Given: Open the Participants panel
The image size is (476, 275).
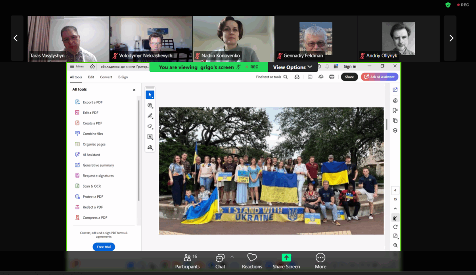Looking at the screenshot, I should 187,261.
